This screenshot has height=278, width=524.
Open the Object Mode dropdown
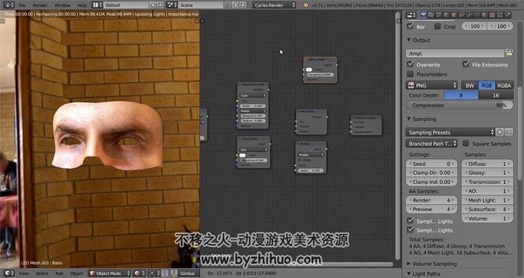coord(109,273)
